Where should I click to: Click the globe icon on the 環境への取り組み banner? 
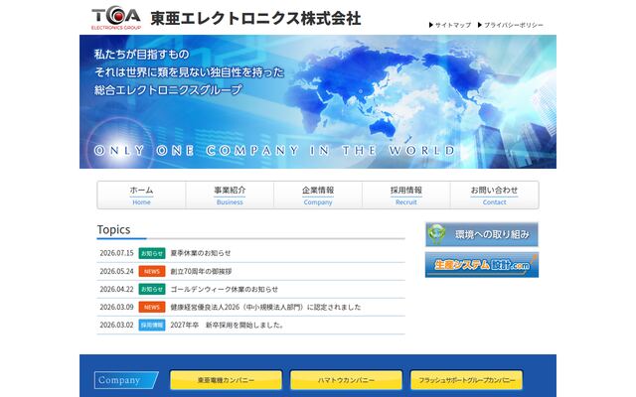tap(437, 234)
